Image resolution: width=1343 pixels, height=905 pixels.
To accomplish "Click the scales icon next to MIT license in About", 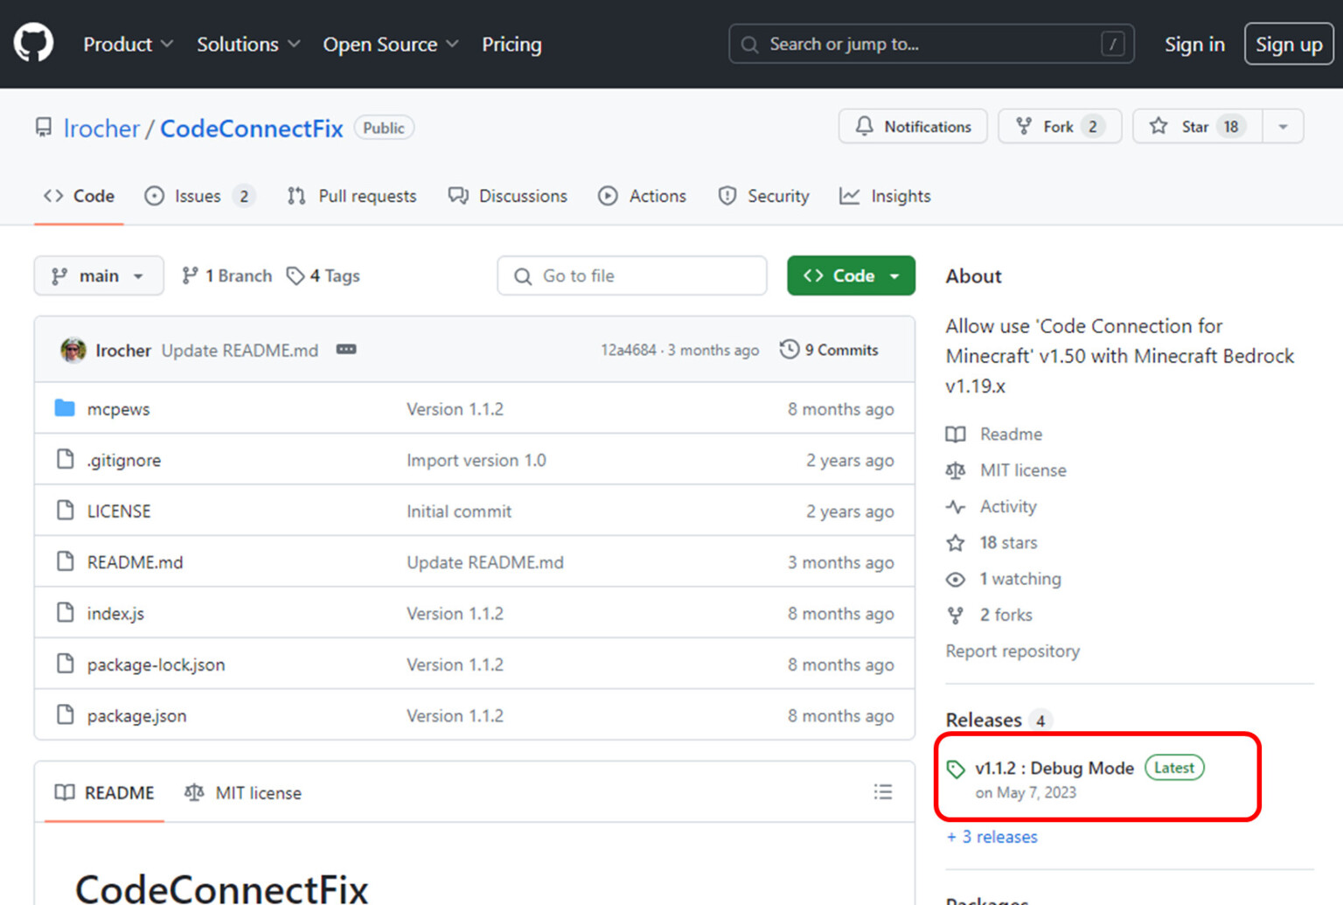I will [x=956, y=470].
